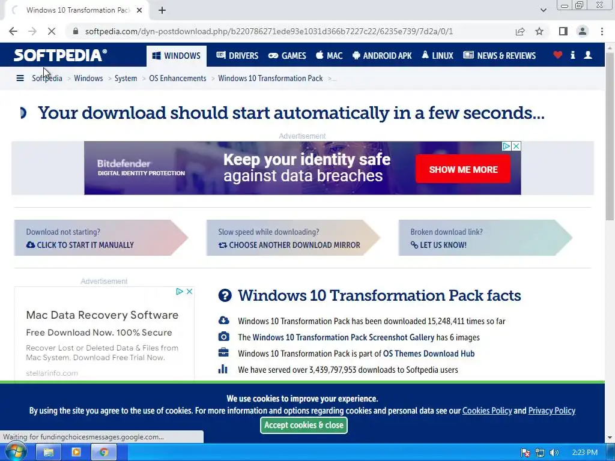Open the Windows category tab
The height and width of the screenshot is (461, 615).
177,56
